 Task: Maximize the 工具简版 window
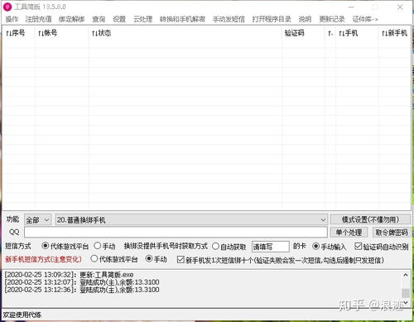376,7
